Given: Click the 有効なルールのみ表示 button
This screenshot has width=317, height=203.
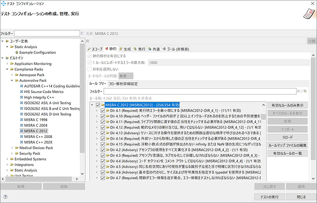Looking at the screenshot, I should pos(288,105).
